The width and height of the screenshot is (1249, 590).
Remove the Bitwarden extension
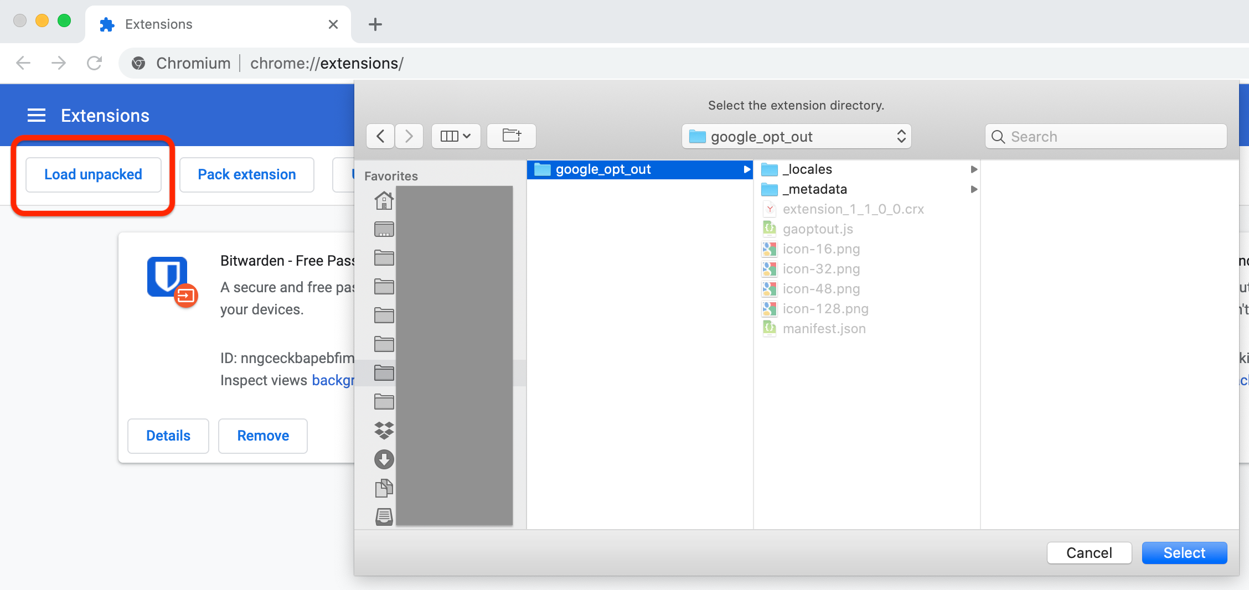(x=263, y=436)
